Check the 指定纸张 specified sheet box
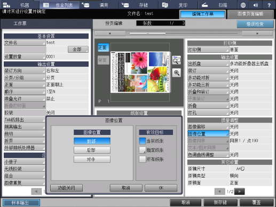This screenshot has width=276, height=207. point(143,150)
